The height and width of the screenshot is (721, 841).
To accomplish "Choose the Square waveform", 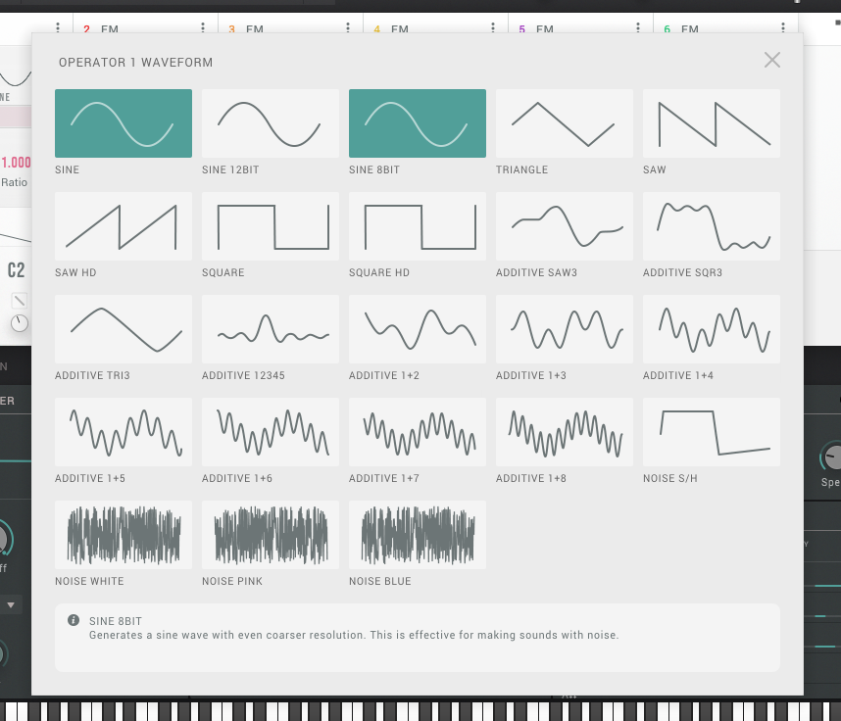I will [271, 226].
